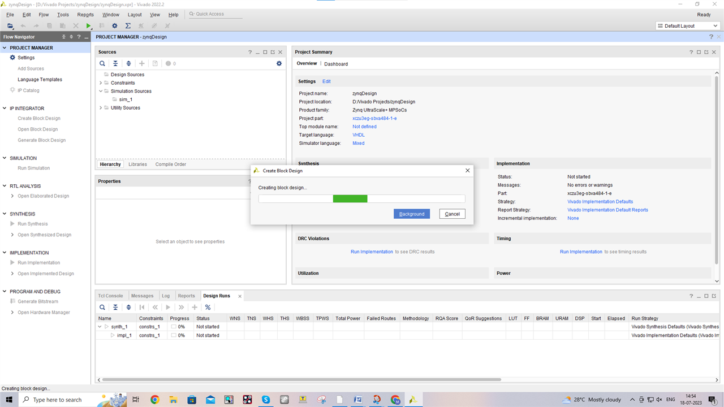
Task: Click the Quick Access search field
Action: click(x=215, y=14)
